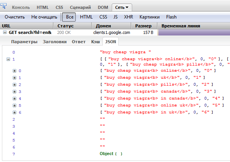Filter requests by Flash type
Screen dimensions: 230x162
(x=171, y=17)
